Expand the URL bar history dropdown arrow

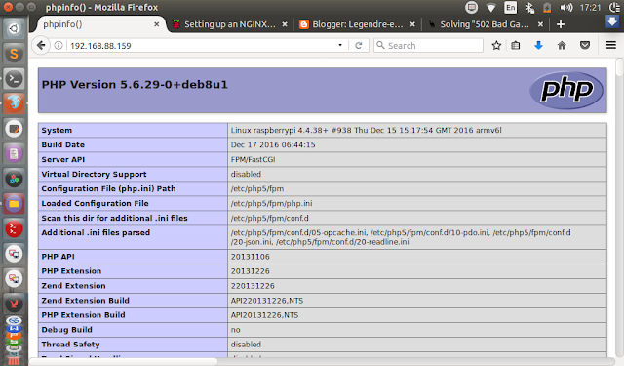coord(340,46)
